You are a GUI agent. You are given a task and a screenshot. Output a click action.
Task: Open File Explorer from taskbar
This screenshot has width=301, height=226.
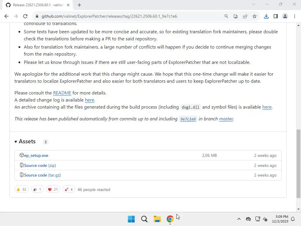[x=157, y=219]
